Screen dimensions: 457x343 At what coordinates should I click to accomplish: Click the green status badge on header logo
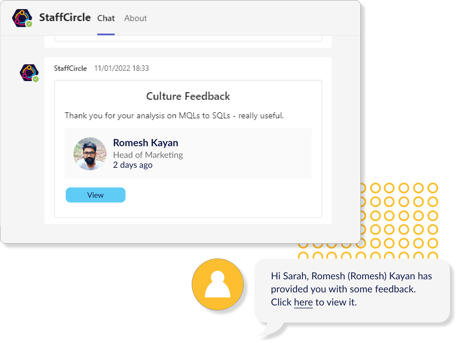29,24
